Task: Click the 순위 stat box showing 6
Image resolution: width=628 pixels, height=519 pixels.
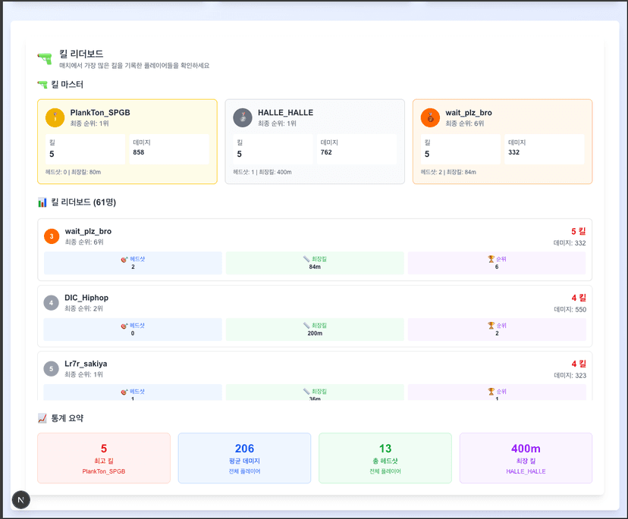Action: pos(496,263)
